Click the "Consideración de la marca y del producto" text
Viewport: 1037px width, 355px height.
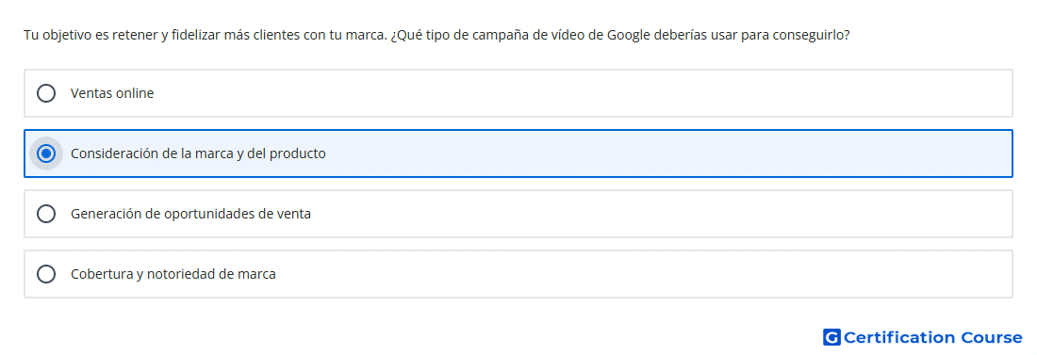(x=198, y=153)
